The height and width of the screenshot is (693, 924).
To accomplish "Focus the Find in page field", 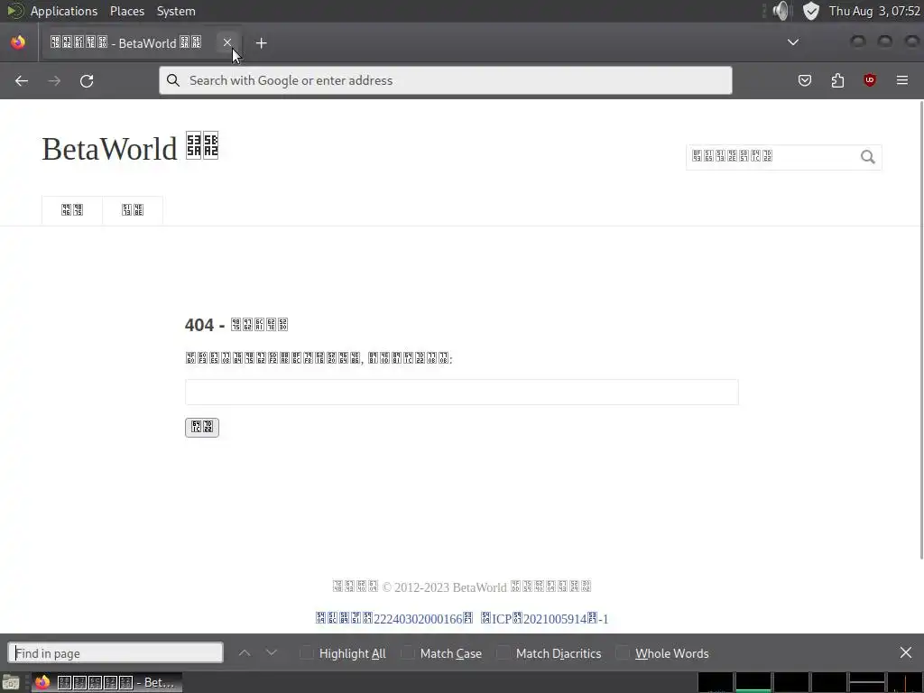I will [115, 653].
